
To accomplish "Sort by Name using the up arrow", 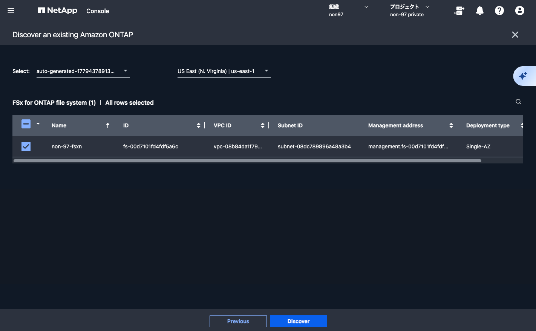I will pos(108,125).
